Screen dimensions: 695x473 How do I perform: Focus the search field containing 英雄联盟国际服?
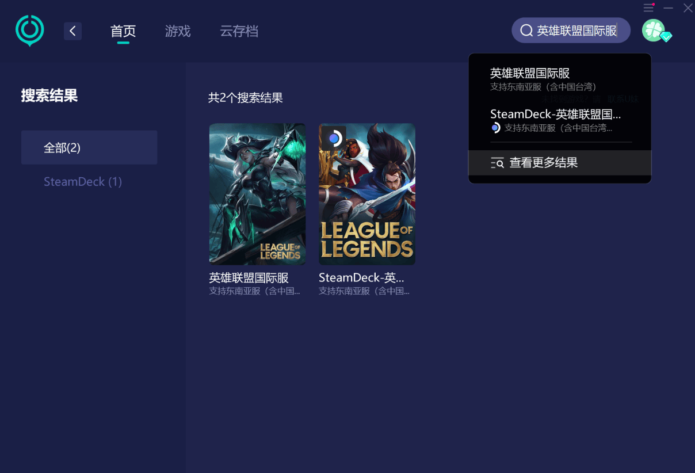point(571,30)
